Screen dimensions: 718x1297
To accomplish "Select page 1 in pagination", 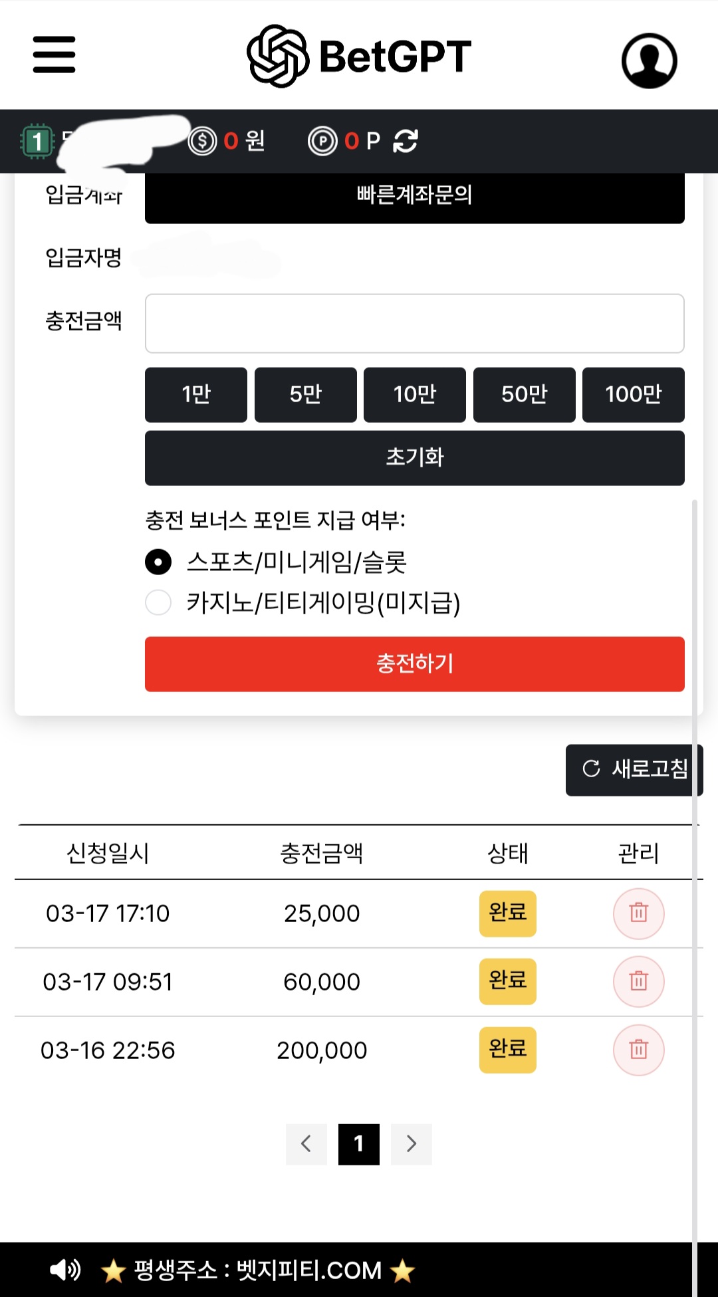I will click(359, 1144).
